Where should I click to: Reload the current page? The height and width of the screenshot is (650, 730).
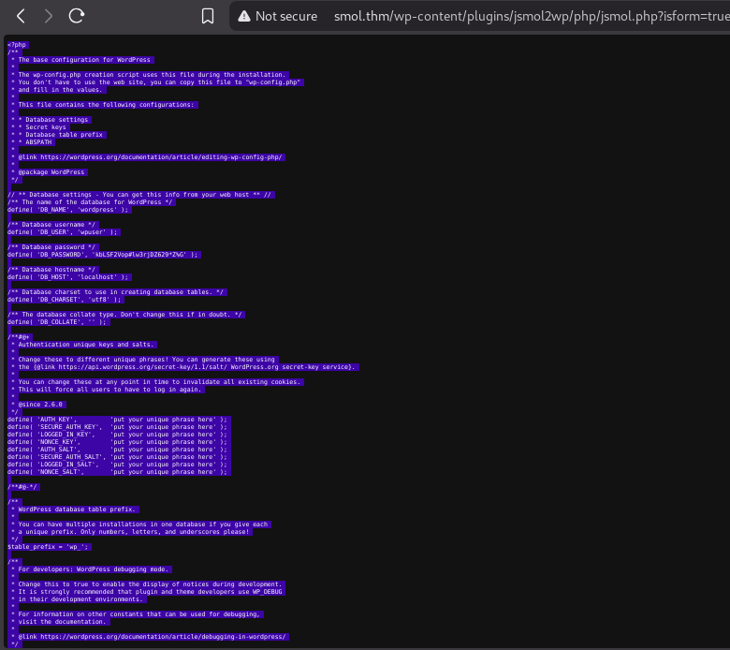coord(77,16)
